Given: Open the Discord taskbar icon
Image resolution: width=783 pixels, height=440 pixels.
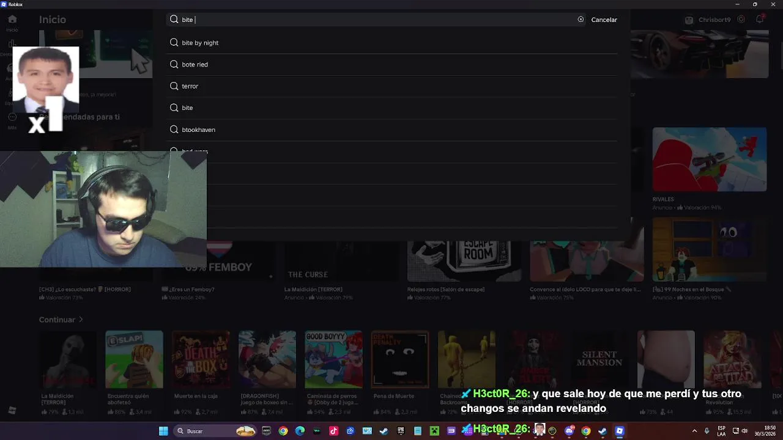Looking at the screenshot, I should (x=570, y=431).
